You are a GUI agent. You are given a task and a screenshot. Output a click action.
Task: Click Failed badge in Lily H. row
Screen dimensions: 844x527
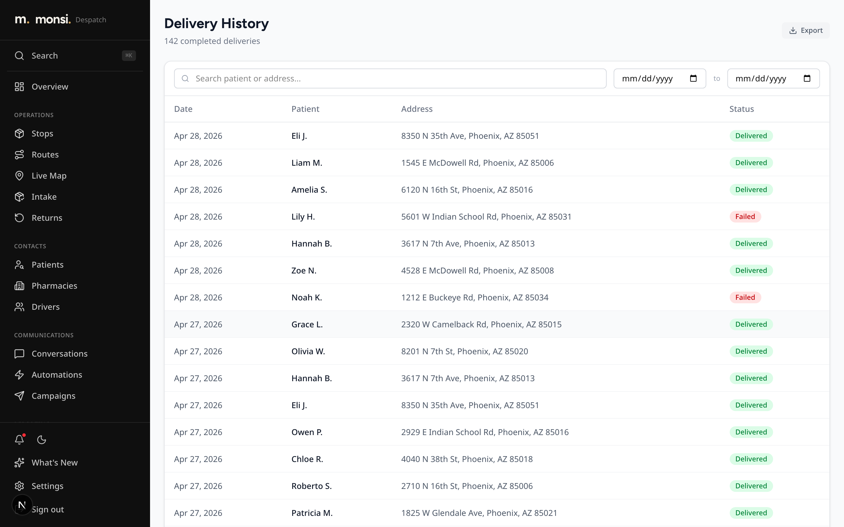(745, 216)
